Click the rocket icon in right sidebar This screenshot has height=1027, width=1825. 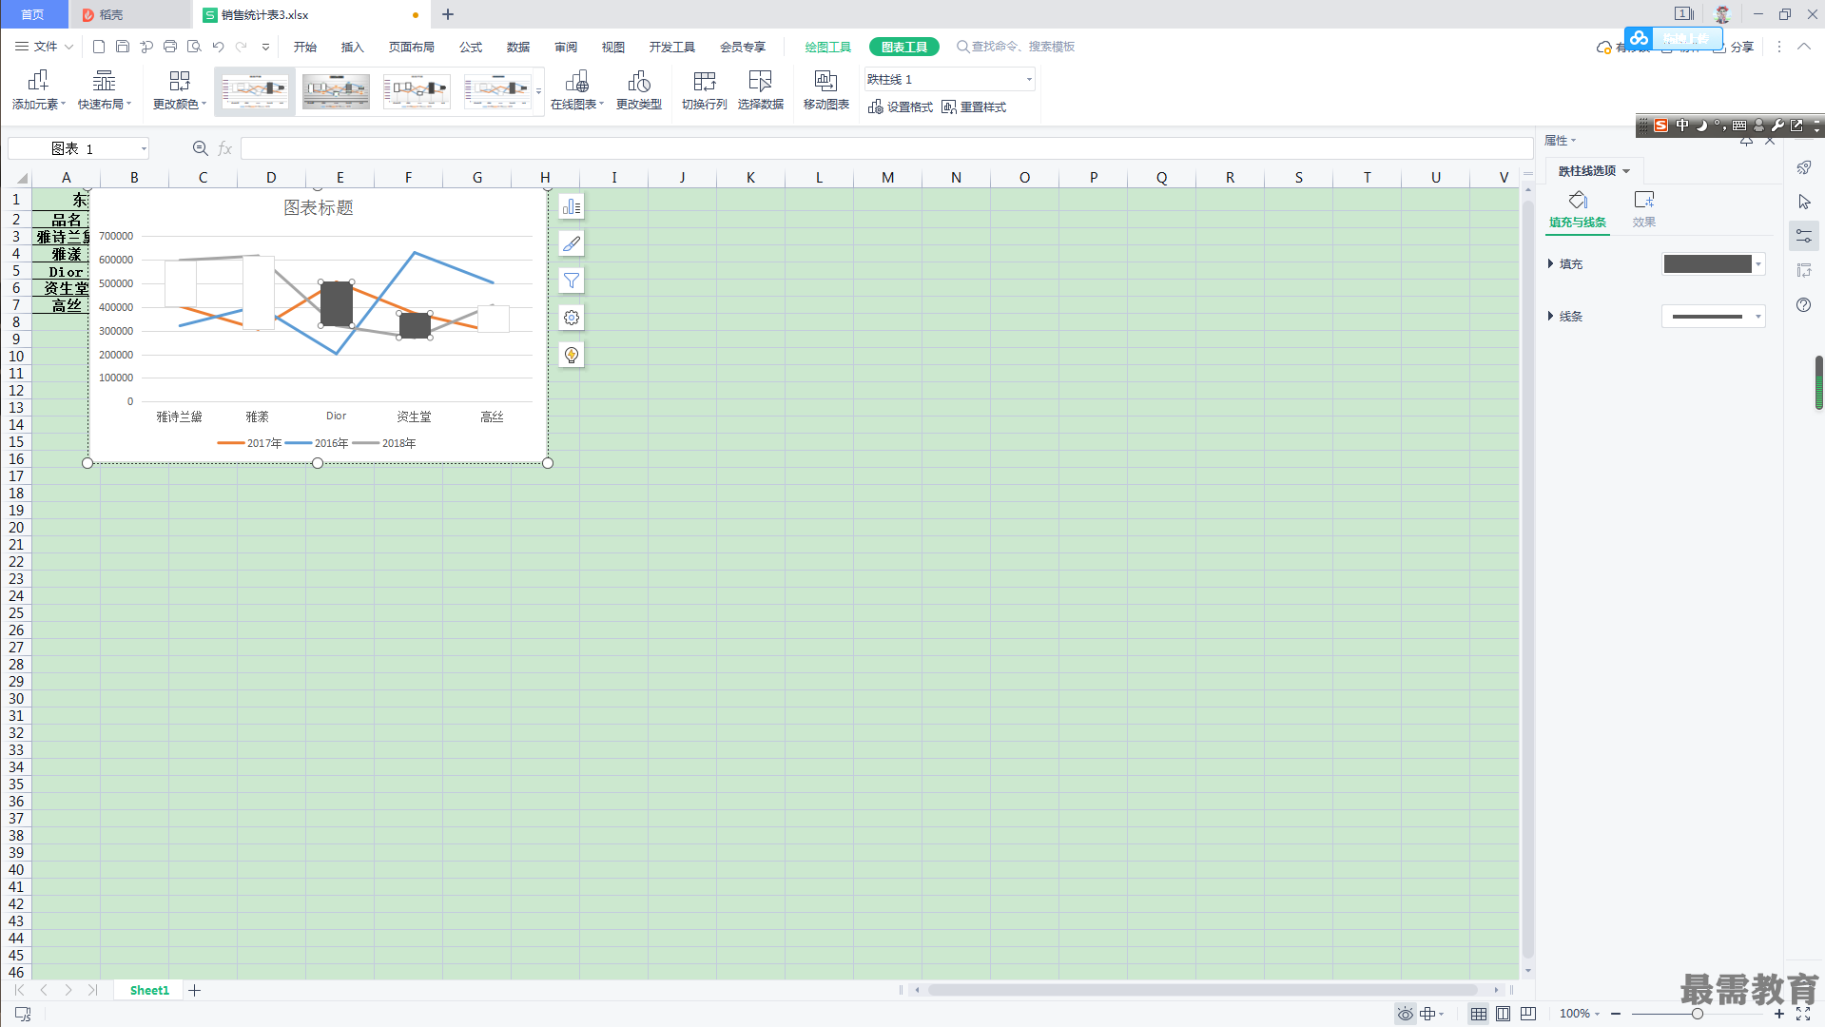[1804, 167]
